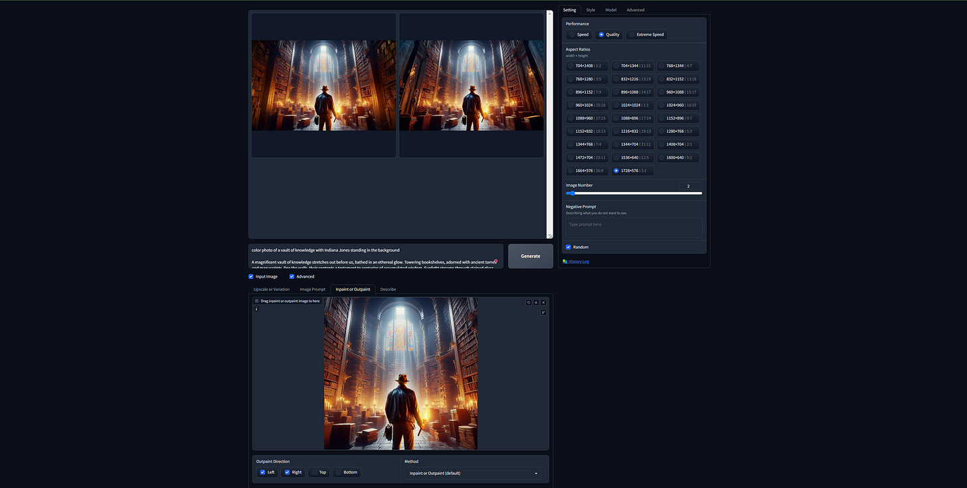
Task: Switch to the Image Prompt tab
Action: 312,289
